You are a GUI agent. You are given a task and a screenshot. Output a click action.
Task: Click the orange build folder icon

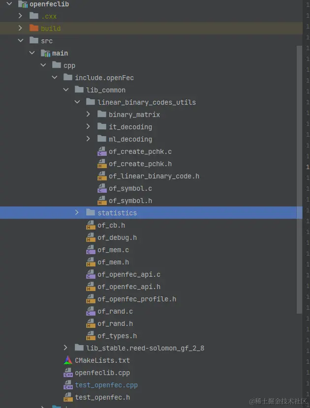(x=34, y=28)
